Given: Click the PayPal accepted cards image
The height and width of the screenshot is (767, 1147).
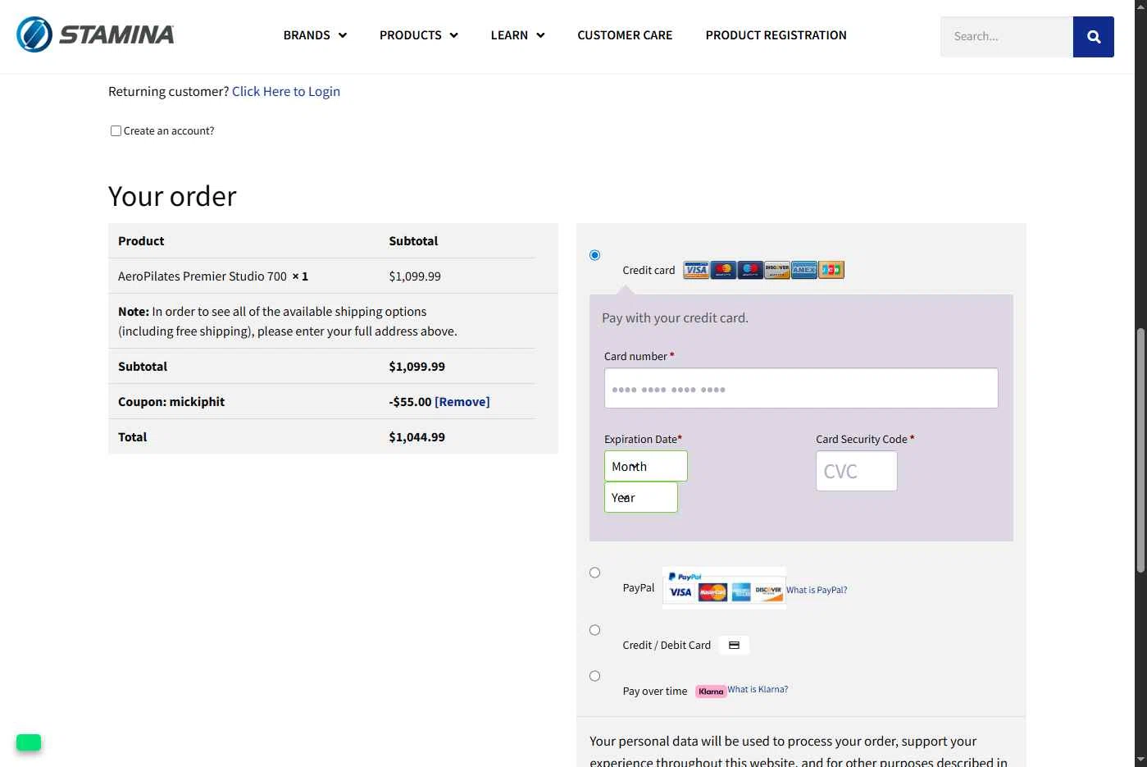Looking at the screenshot, I should click(724, 587).
